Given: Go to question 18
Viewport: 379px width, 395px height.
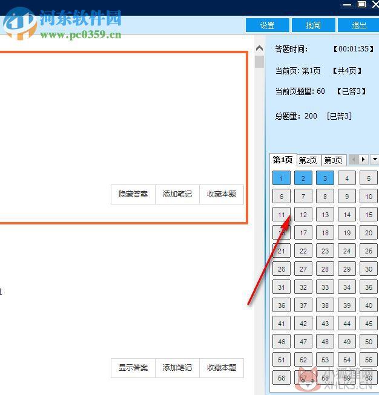Looking at the screenshot, I should click(x=325, y=233).
